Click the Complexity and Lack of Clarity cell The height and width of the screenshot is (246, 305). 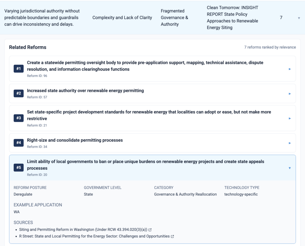pos(122,18)
